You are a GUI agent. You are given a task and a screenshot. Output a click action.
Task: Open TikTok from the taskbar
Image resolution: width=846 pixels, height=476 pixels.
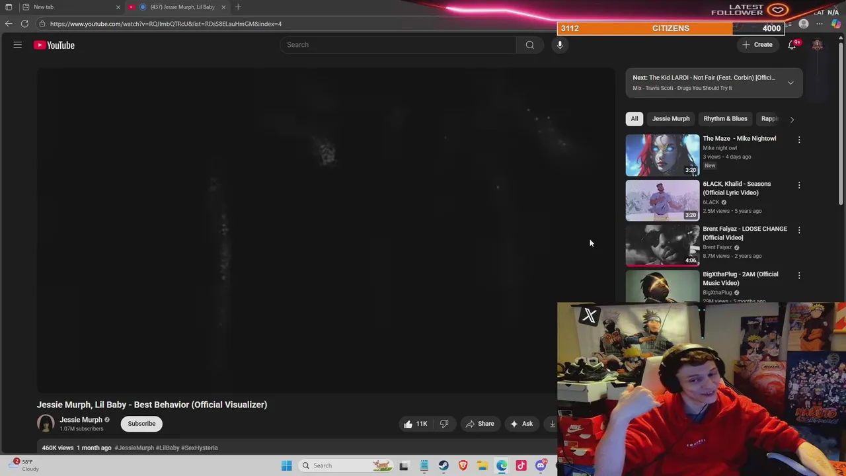point(521,465)
